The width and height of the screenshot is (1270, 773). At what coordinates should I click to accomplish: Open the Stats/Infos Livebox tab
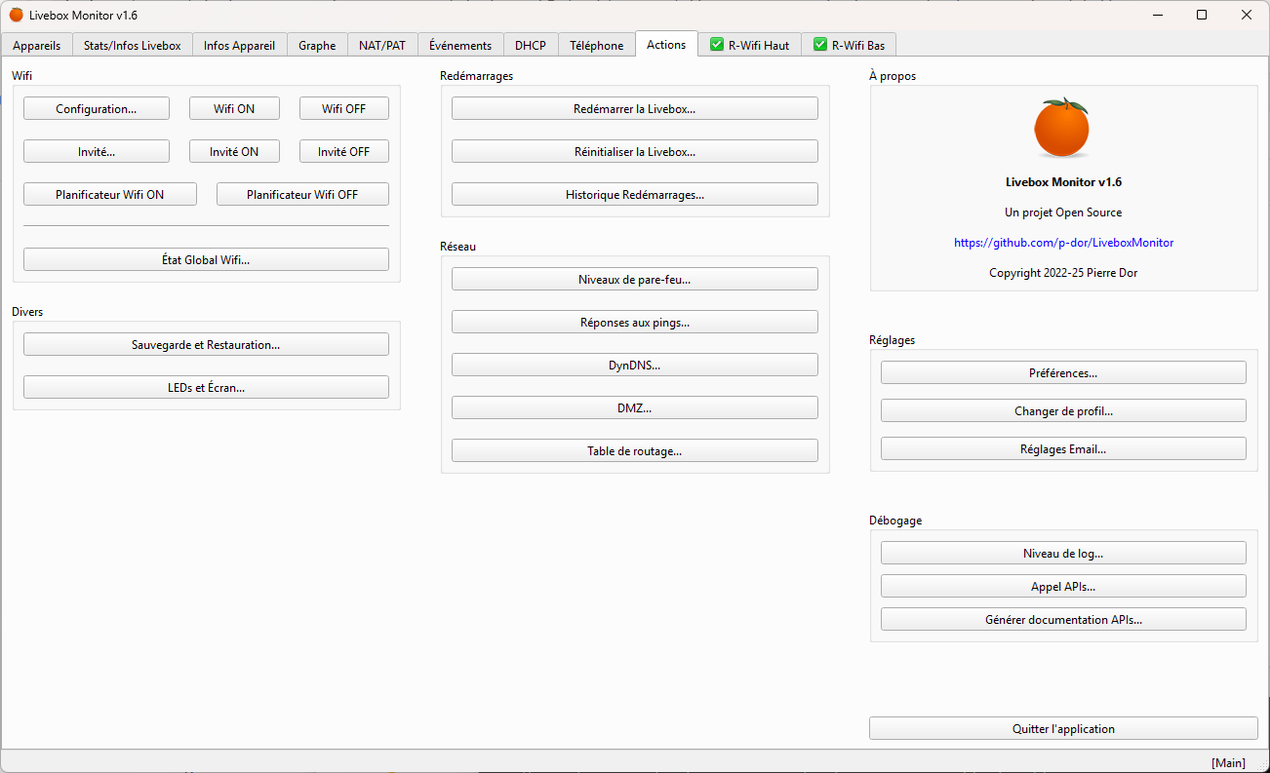pyautogui.click(x=133, y=45)
